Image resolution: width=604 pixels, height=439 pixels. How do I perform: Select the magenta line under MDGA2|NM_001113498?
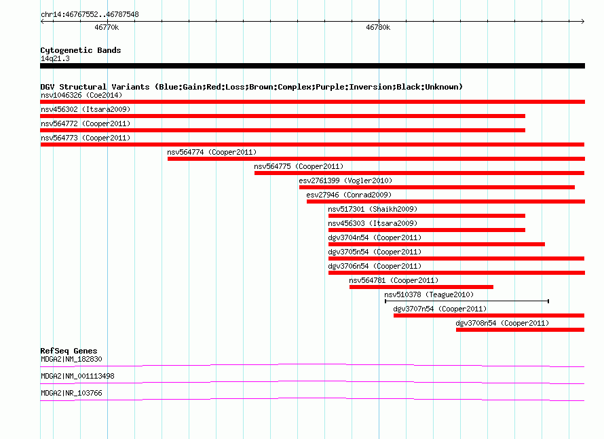(312, 382)
